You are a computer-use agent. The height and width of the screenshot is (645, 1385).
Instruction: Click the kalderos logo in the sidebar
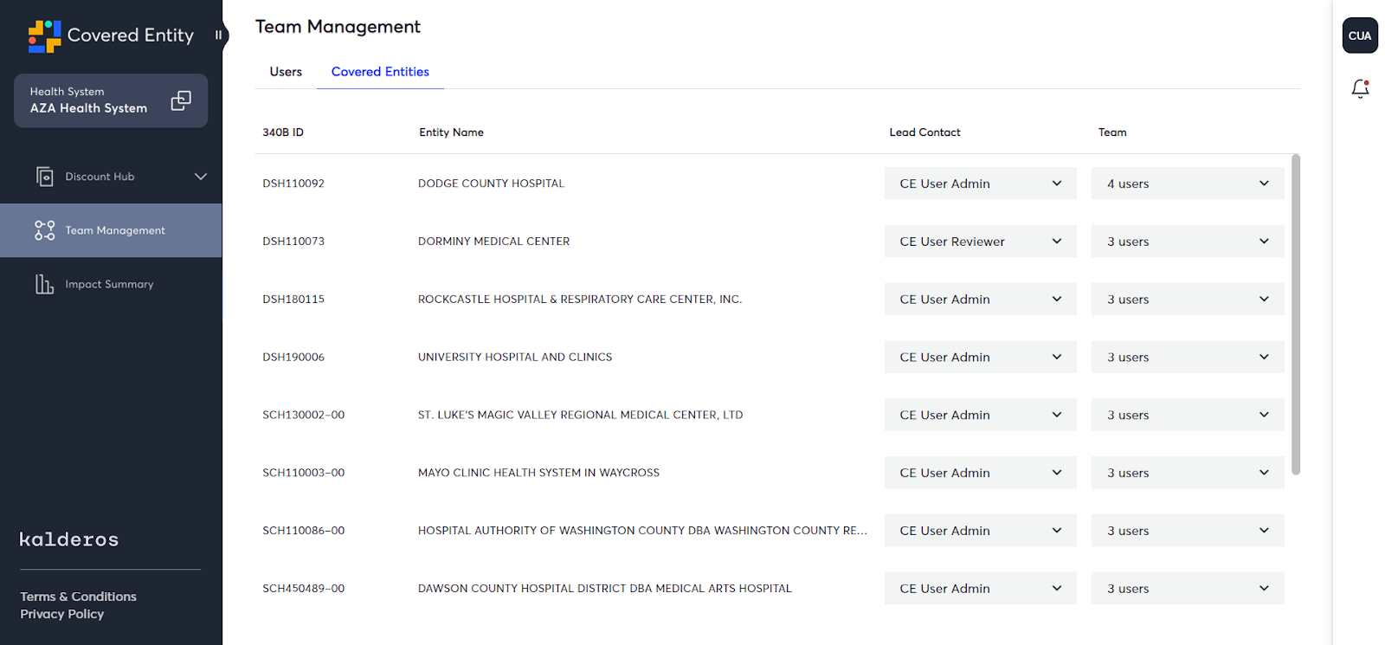tap(69, 539)
